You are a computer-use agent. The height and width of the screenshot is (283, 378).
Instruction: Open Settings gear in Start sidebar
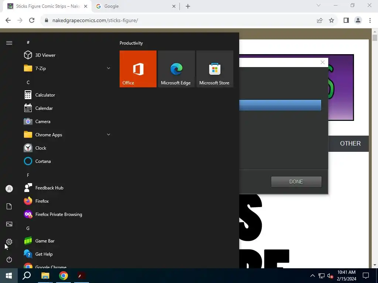[9, 242]
